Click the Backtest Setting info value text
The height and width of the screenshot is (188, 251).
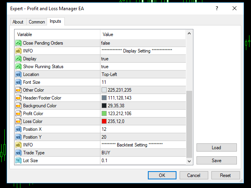132,145
